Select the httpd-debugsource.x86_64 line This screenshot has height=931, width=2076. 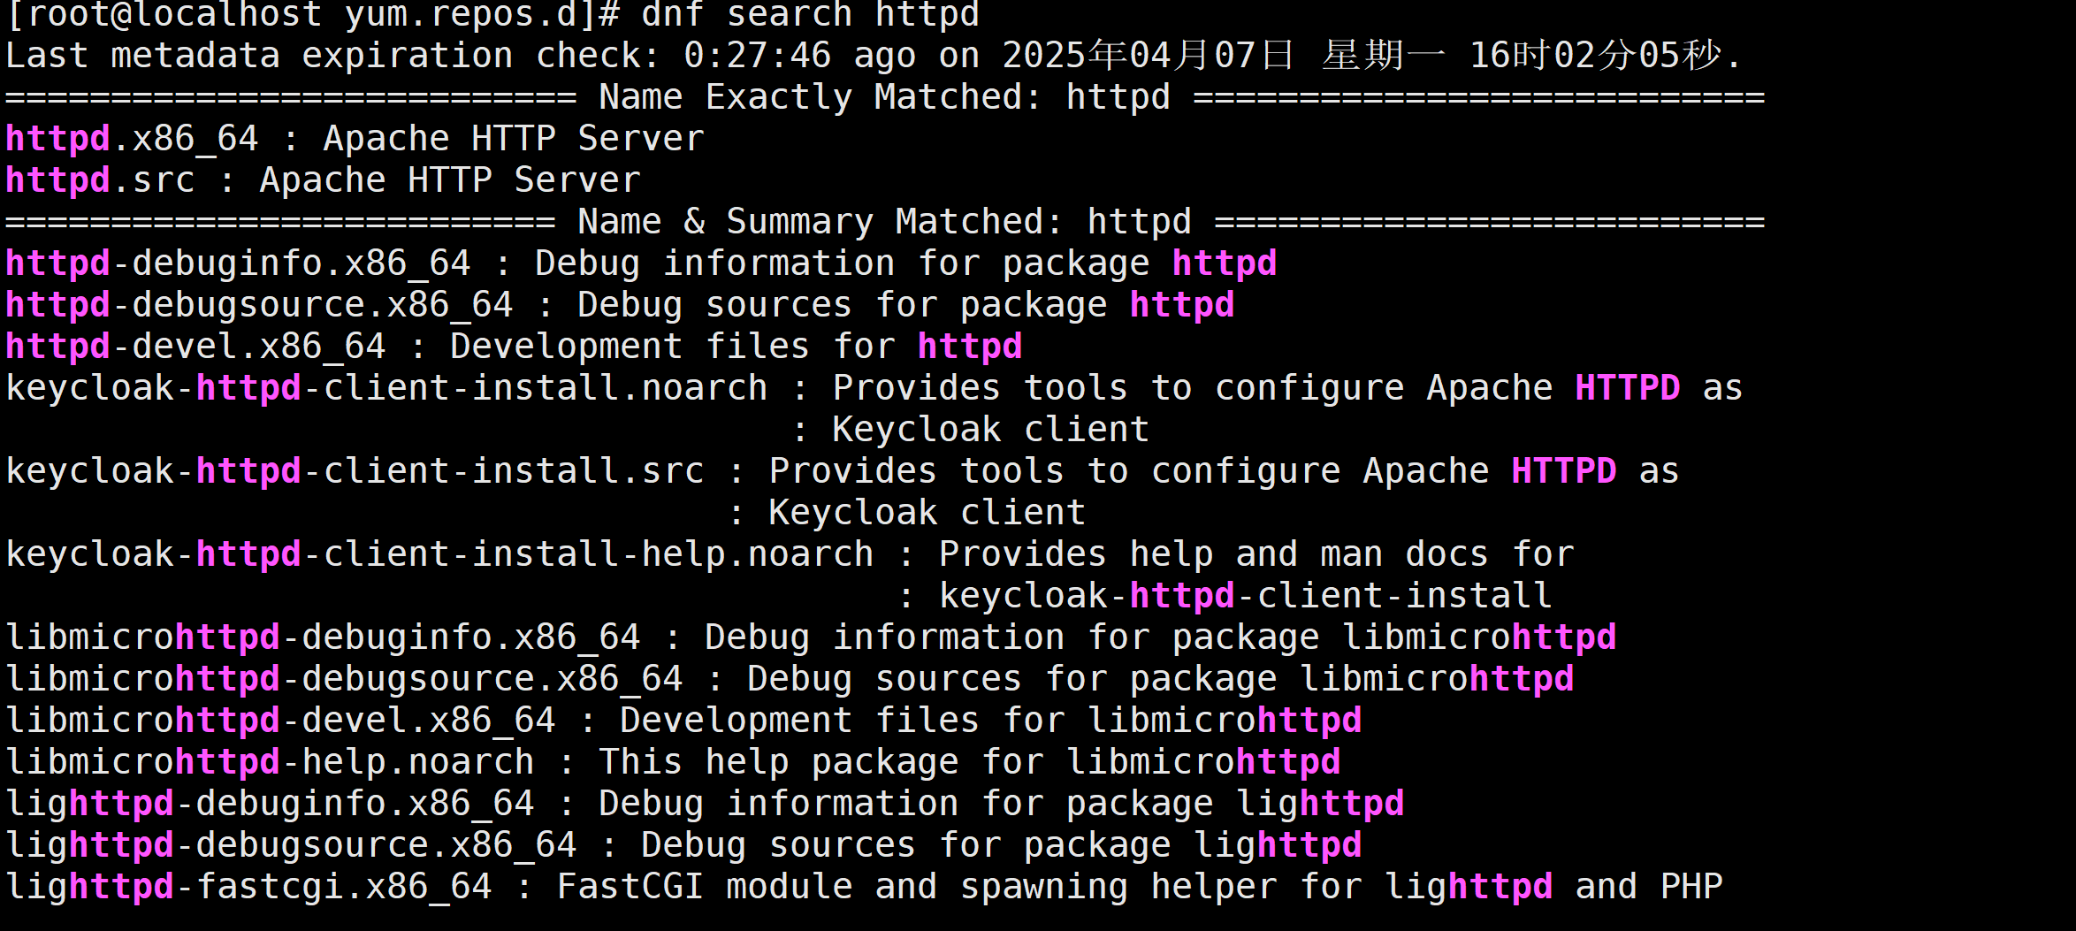(x=620, y=305)
